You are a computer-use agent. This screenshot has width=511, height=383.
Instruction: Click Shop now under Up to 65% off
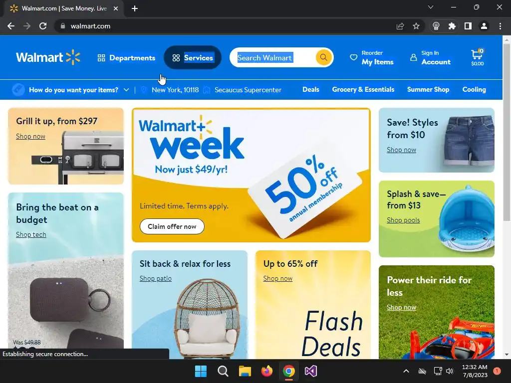point(277,278)
